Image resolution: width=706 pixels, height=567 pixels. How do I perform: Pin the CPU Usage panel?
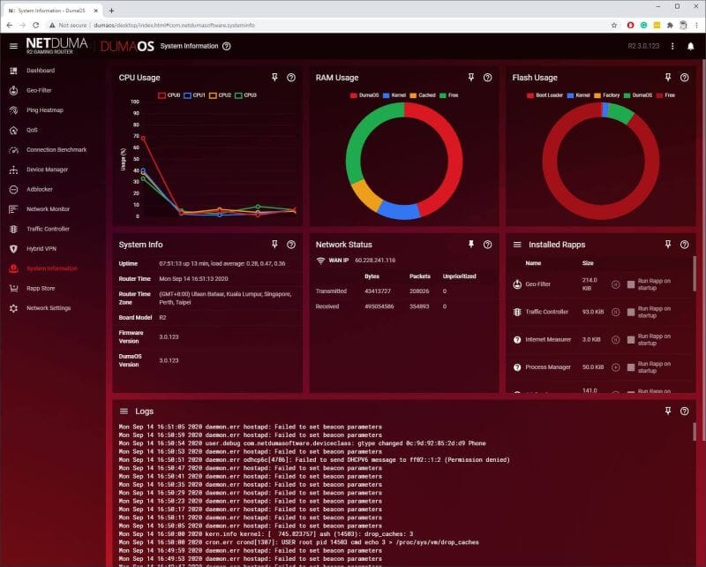(275, 78)
